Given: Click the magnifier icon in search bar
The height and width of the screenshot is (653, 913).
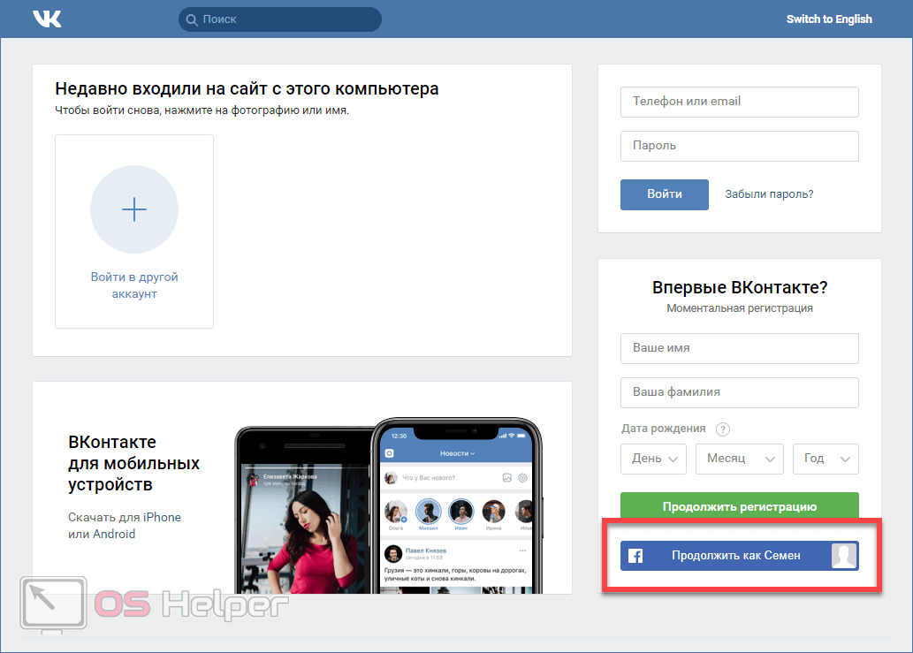Looking at the screenshot, I should (191, 19).
